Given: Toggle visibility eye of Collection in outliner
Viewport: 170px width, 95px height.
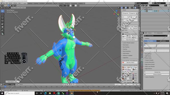Looking at the screenshot, I should coord(168,9).
